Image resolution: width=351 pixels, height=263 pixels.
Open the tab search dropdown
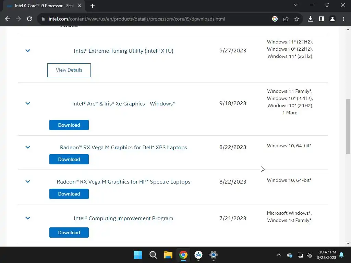[296, 5]
